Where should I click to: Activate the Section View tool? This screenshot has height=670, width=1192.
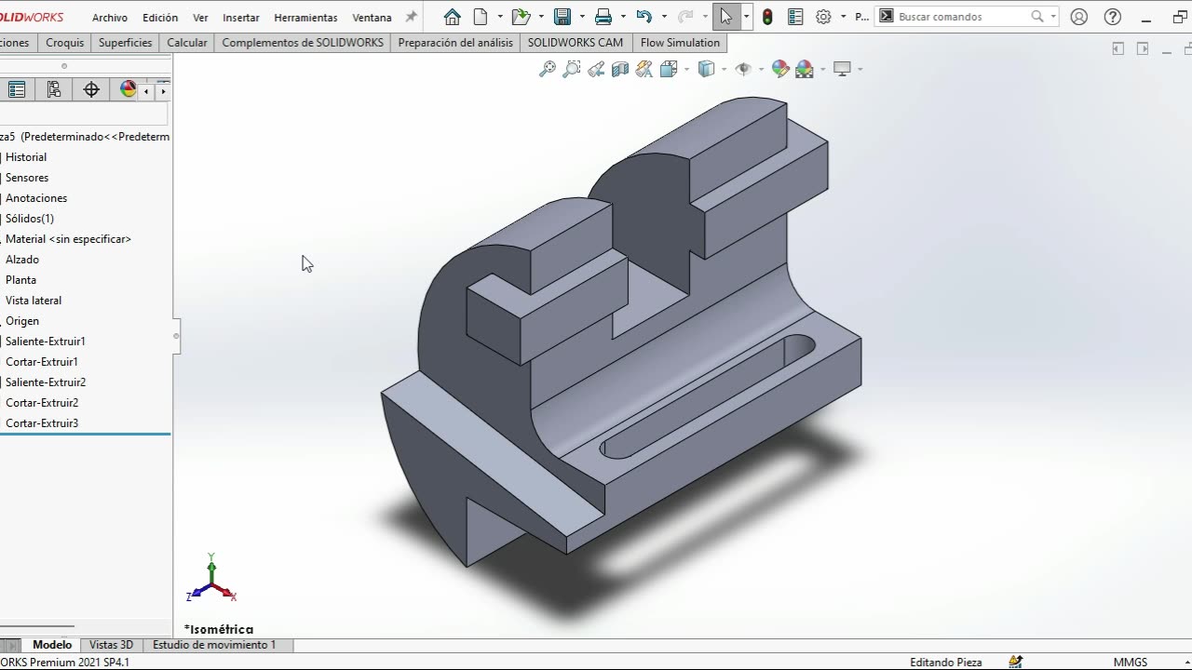coord(620,69)
